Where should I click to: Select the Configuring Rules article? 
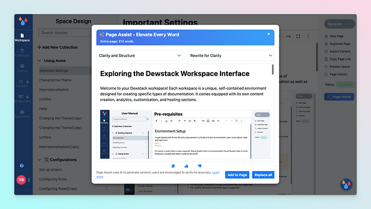click(53, 179)
